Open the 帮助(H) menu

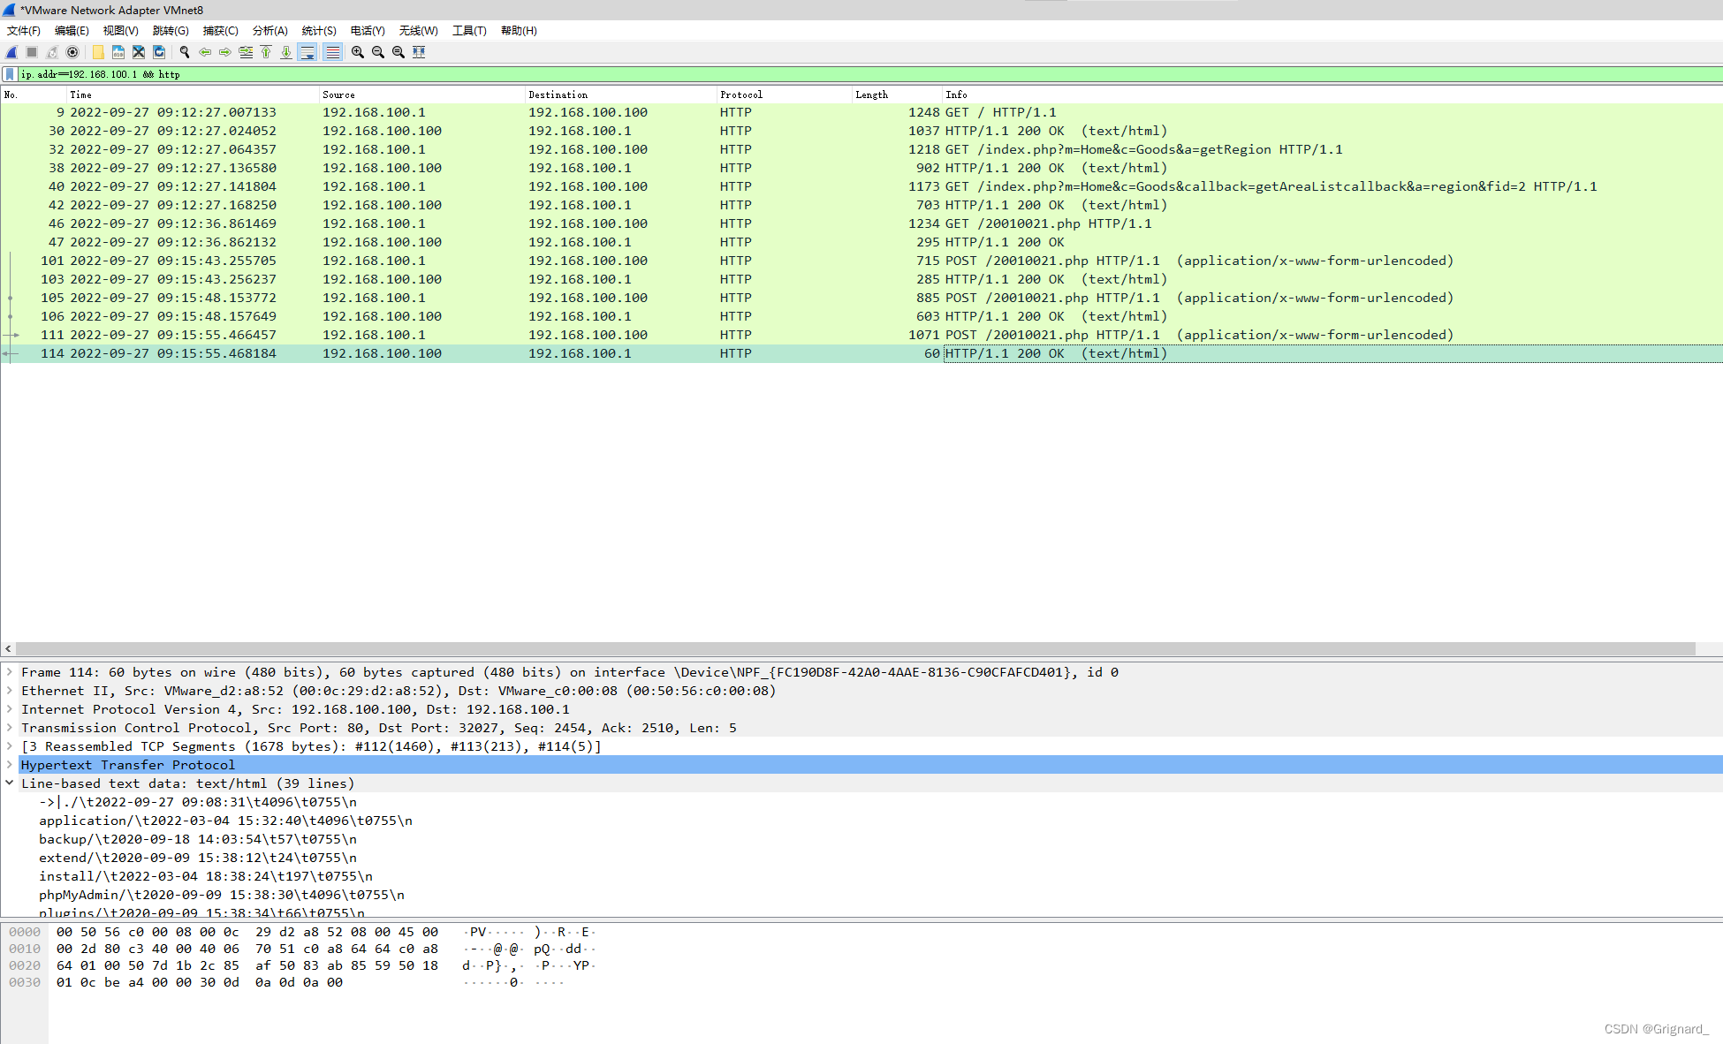coord(519,31)
